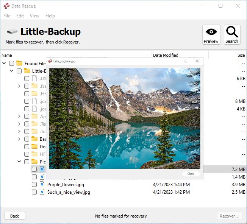247x224 pixels.
Task: Click the Little-Backup drive icon
Action: coord(12,31)
